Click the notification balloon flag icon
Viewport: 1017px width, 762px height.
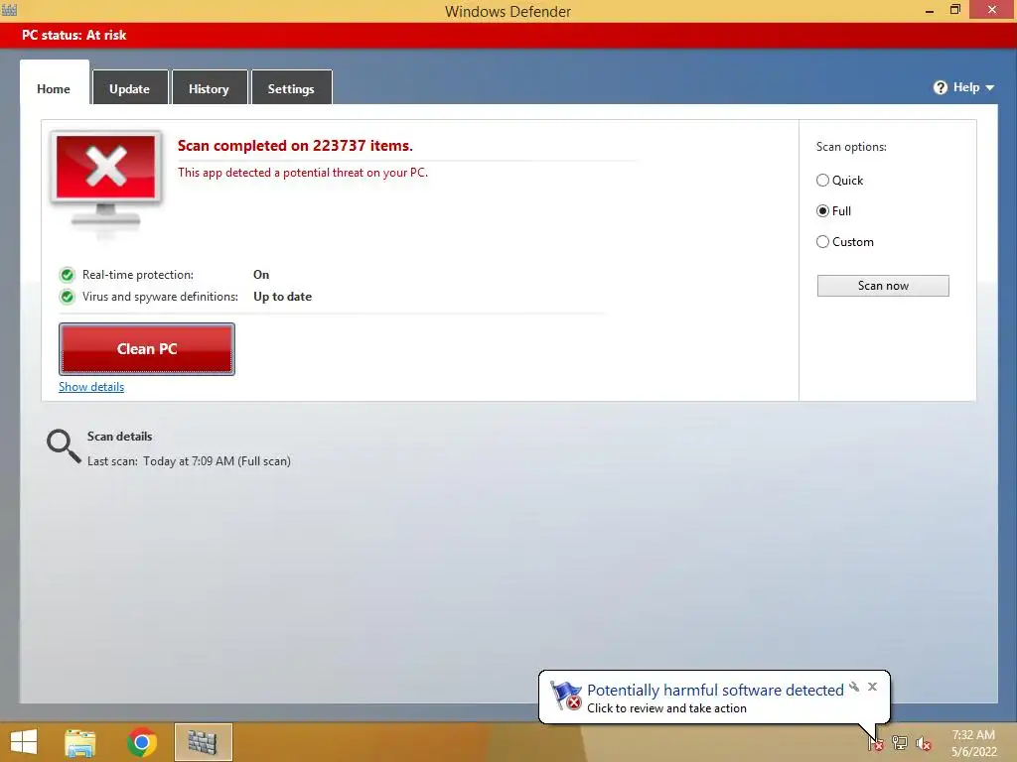[x=565, y=696]
